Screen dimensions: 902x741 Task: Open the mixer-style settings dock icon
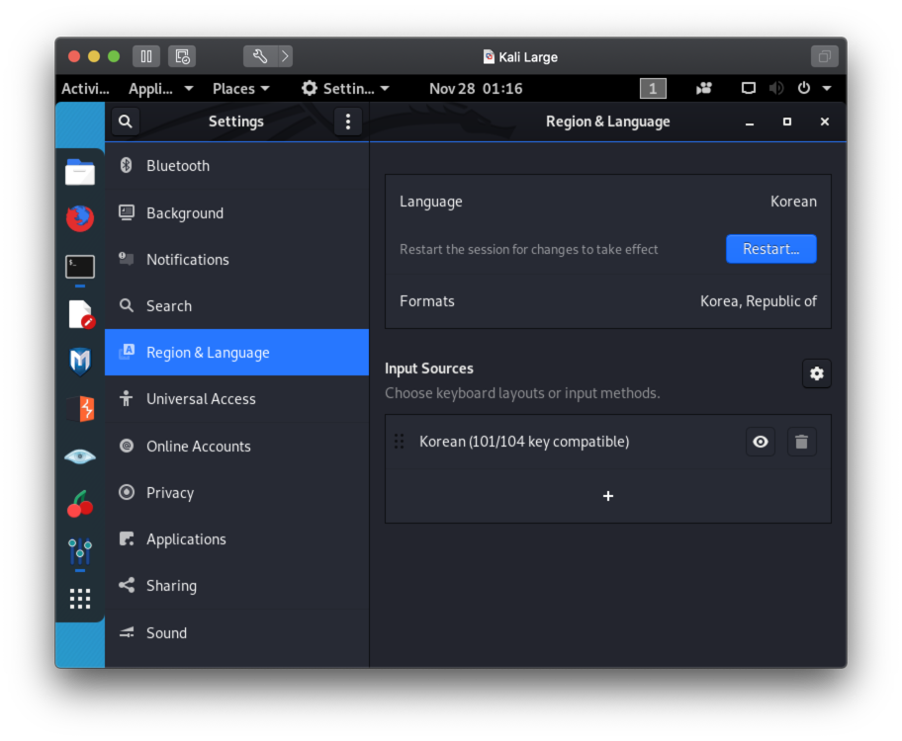pos(80,551)
